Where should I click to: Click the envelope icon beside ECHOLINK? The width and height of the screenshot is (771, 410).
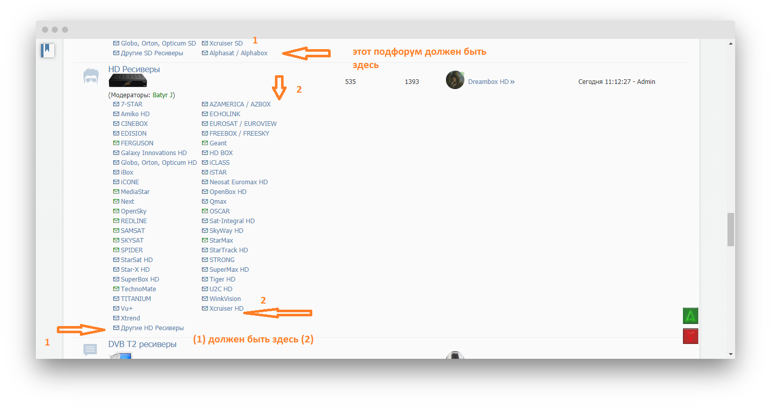point(205,114)
